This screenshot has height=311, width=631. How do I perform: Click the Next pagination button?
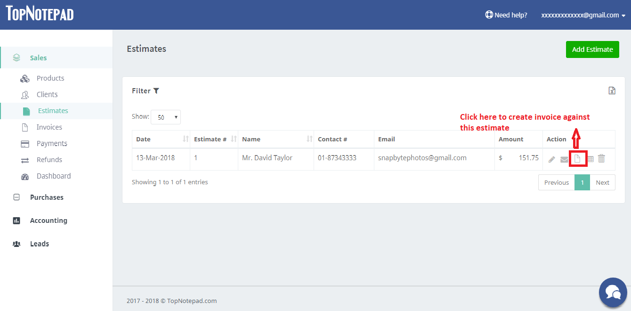602,182
